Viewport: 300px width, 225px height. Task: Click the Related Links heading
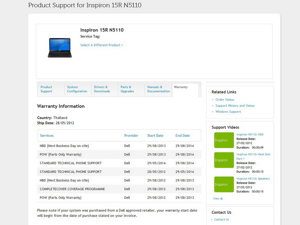224,92
